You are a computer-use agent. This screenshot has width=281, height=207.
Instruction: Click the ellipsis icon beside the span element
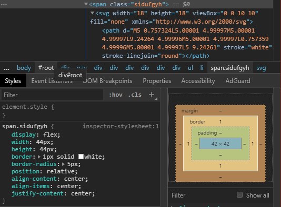coord(4,4)
